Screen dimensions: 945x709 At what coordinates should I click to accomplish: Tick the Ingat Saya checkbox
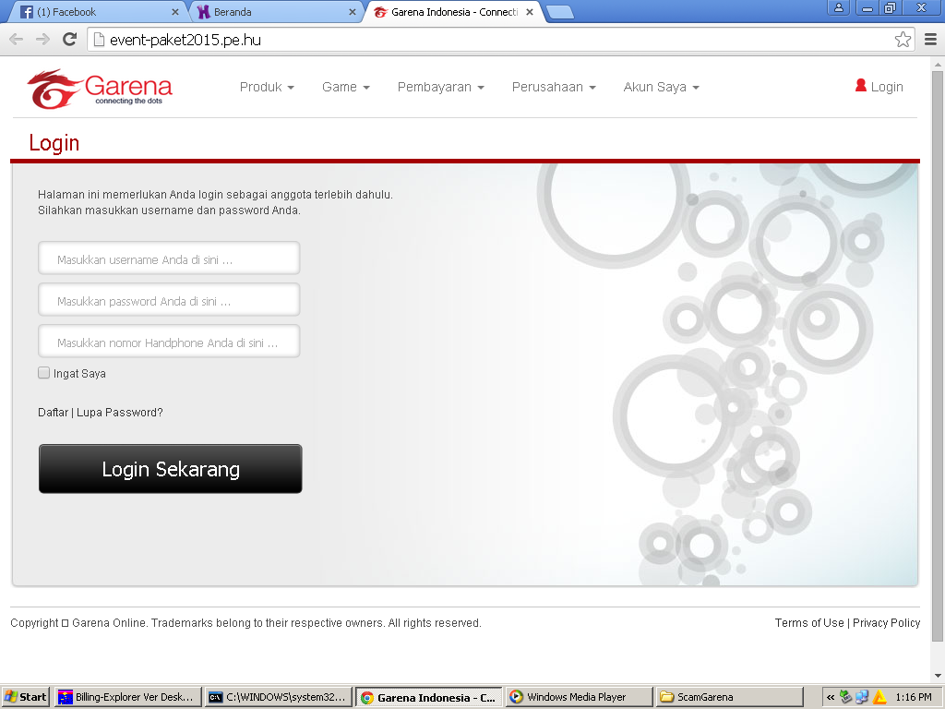(44, 373)
